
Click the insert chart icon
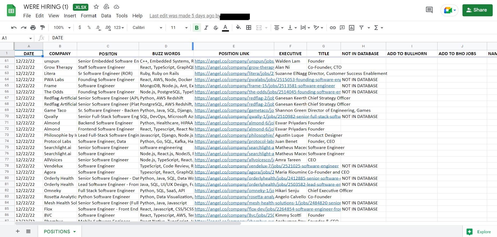[352, 28]
